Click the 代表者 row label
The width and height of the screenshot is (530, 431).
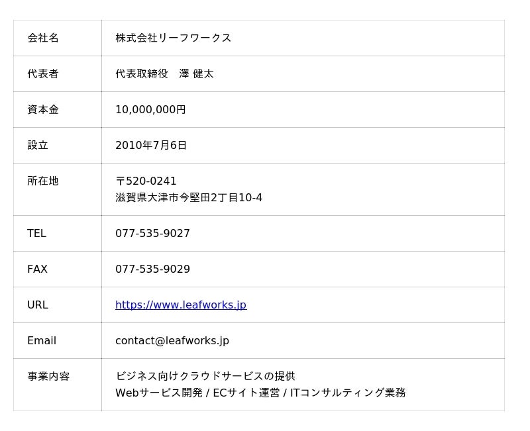point(43,74)
